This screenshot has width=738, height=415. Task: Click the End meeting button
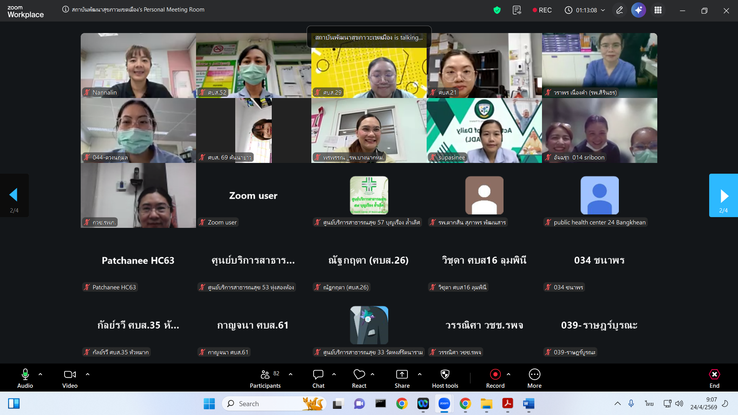click(714, 375)
